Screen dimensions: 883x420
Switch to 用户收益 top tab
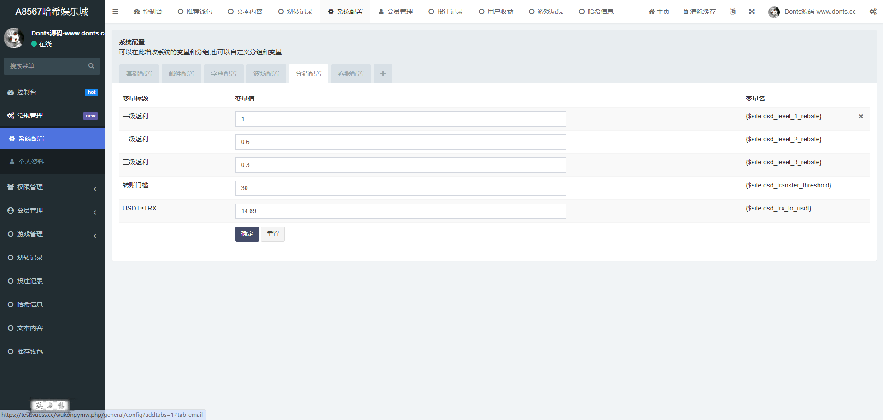point(496,12)
